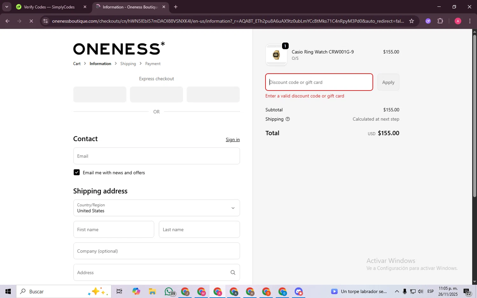Image resolution: width=477 pixels, height=298 pixels.
Task: Open site information icon in address bar
Action: (x=45, y=21)
